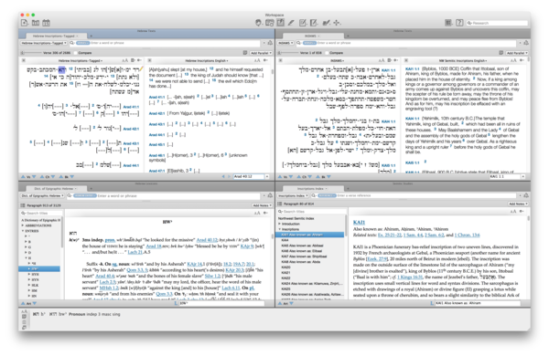This screenshot has height=356, width=549.
Task: Select the INSNWS tab
Action: (x=312, y=36)
